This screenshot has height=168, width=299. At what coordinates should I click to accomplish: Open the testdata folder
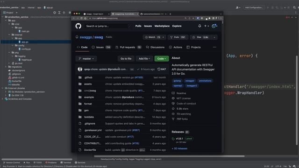89,117
